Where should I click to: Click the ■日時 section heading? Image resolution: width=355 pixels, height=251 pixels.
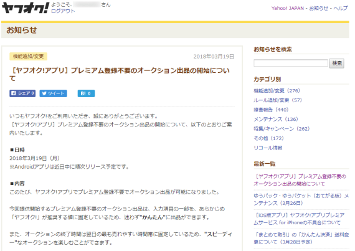(17, 150)
